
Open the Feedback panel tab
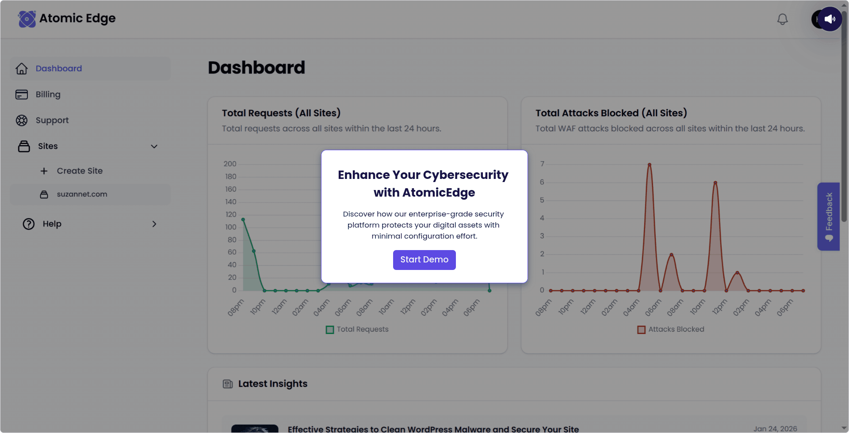[x=829, y=216]
